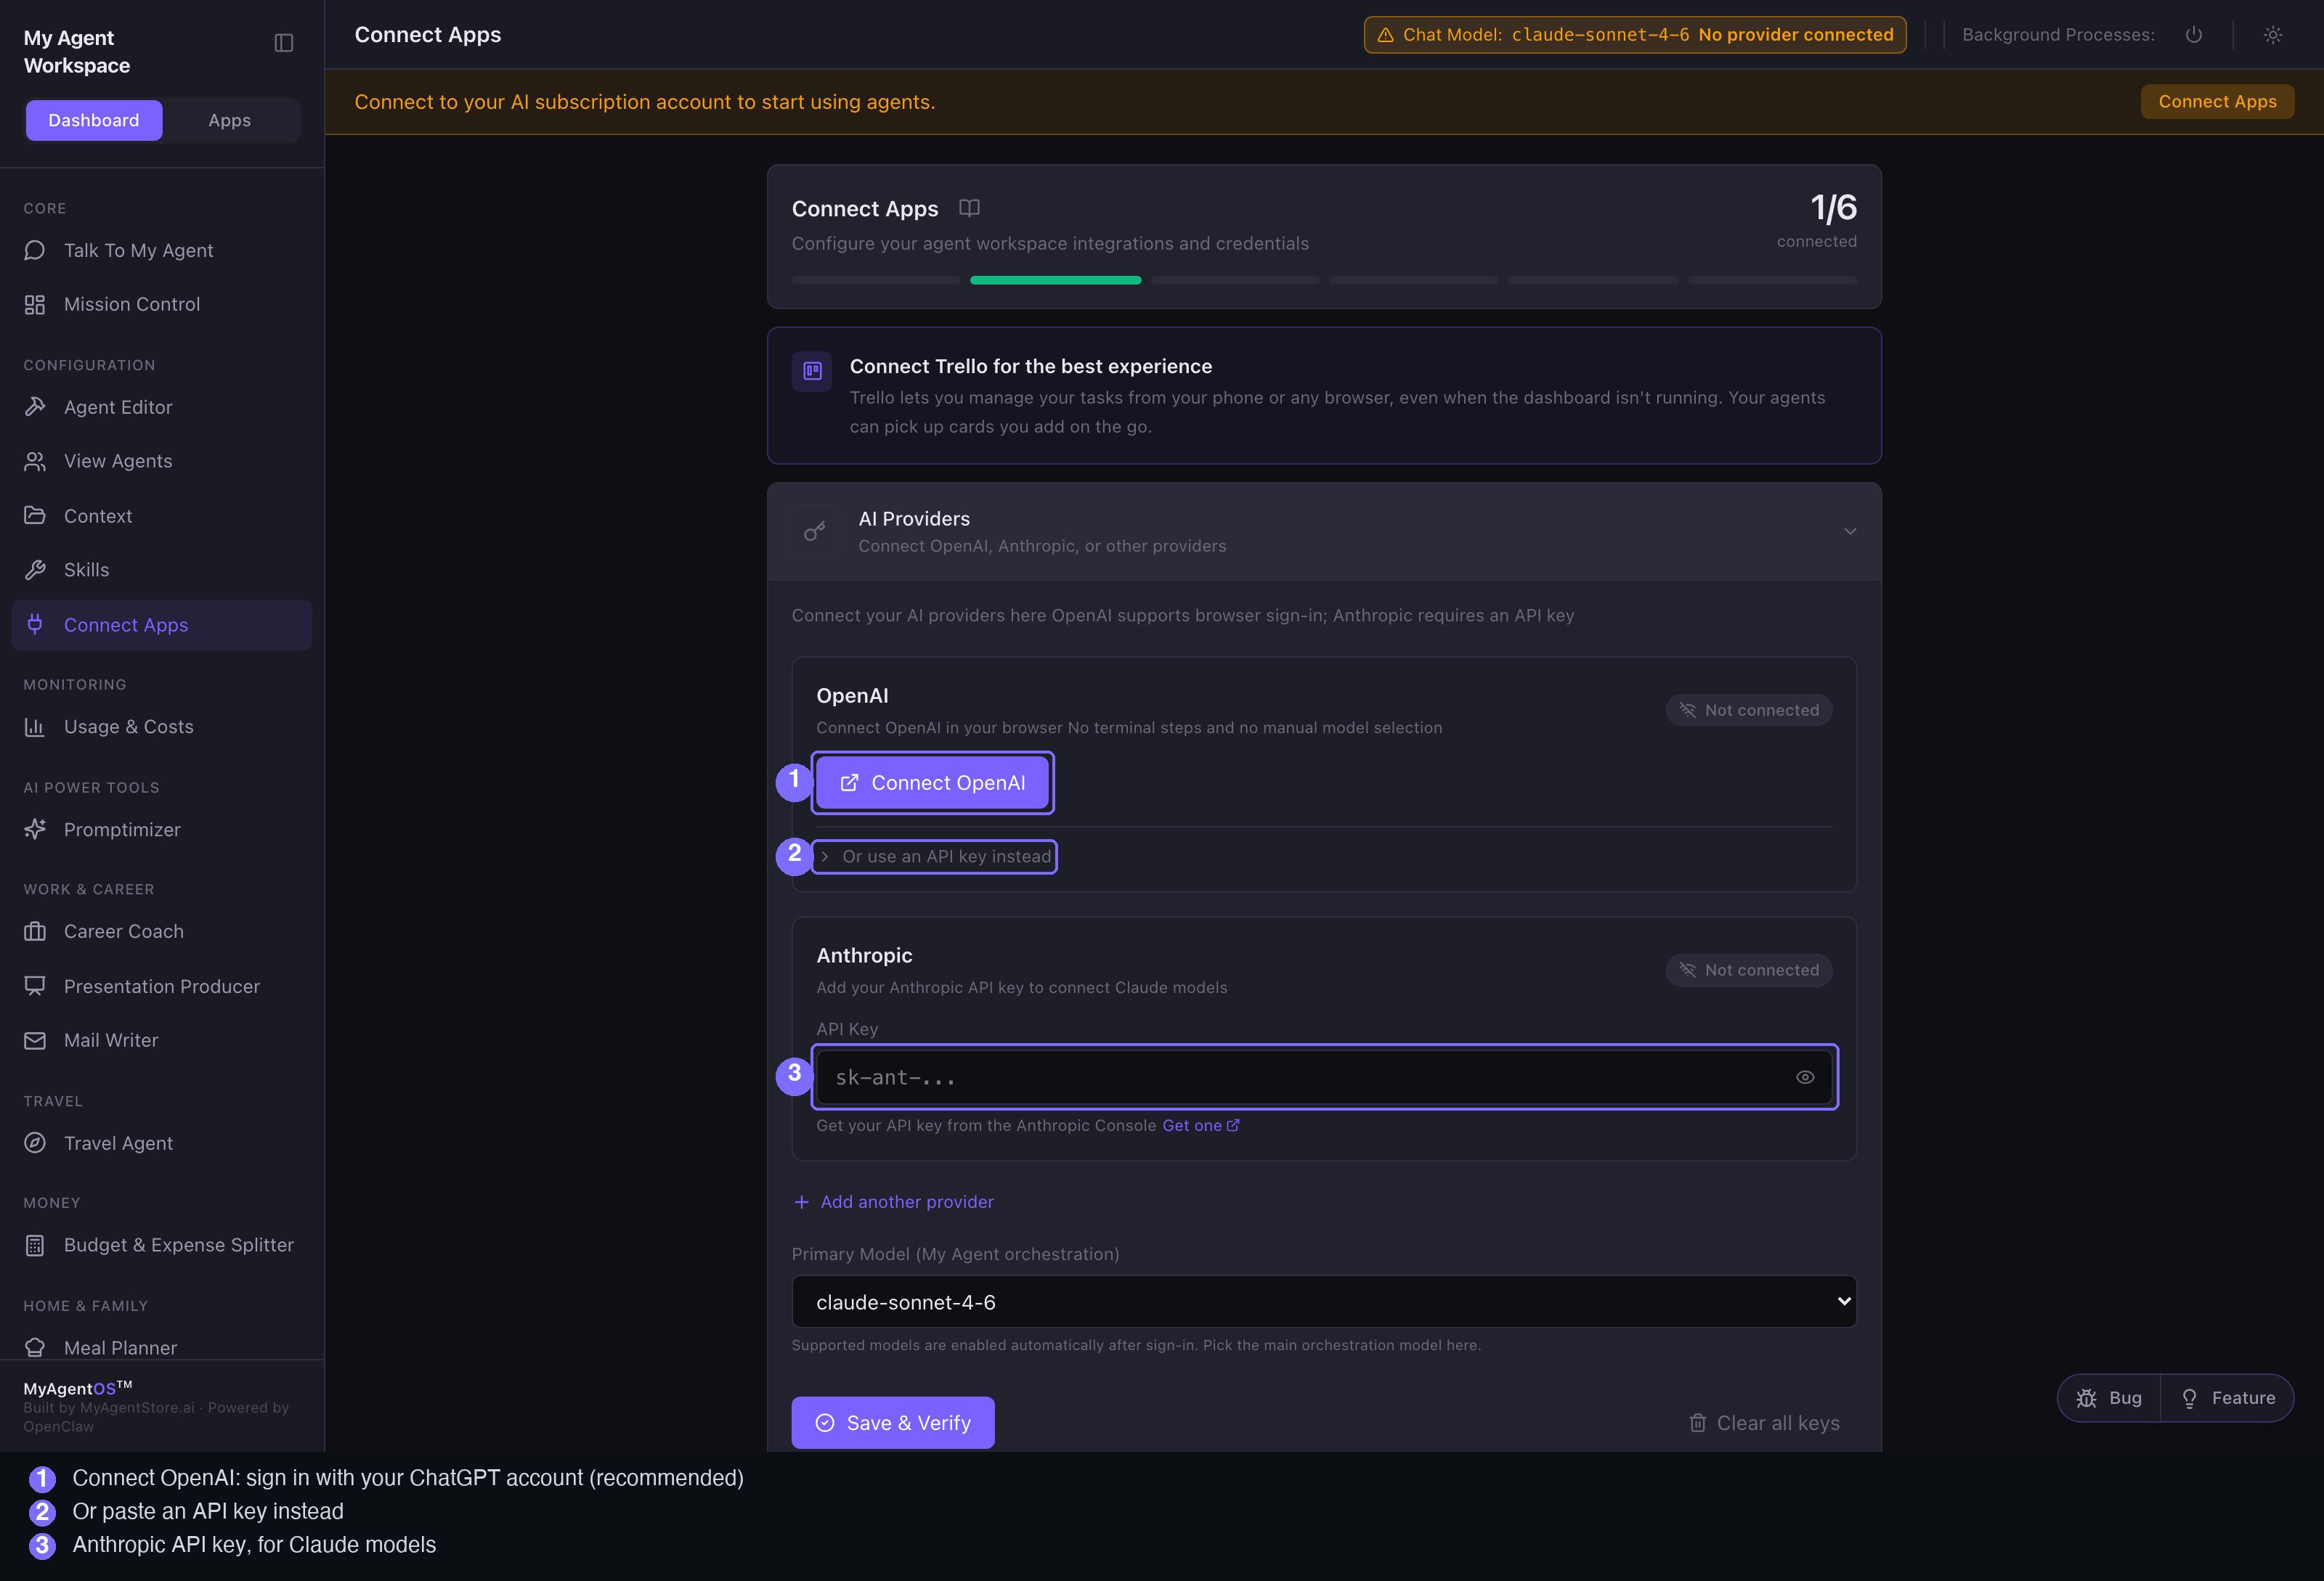Open Talk To My Agent chat
2324x1581 pixels.
161,250
